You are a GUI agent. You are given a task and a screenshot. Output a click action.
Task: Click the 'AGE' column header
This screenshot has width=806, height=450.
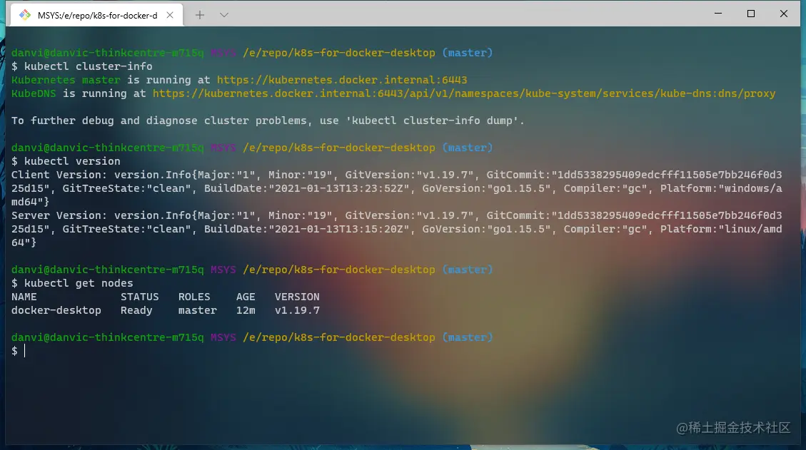[x=246, y=297]
